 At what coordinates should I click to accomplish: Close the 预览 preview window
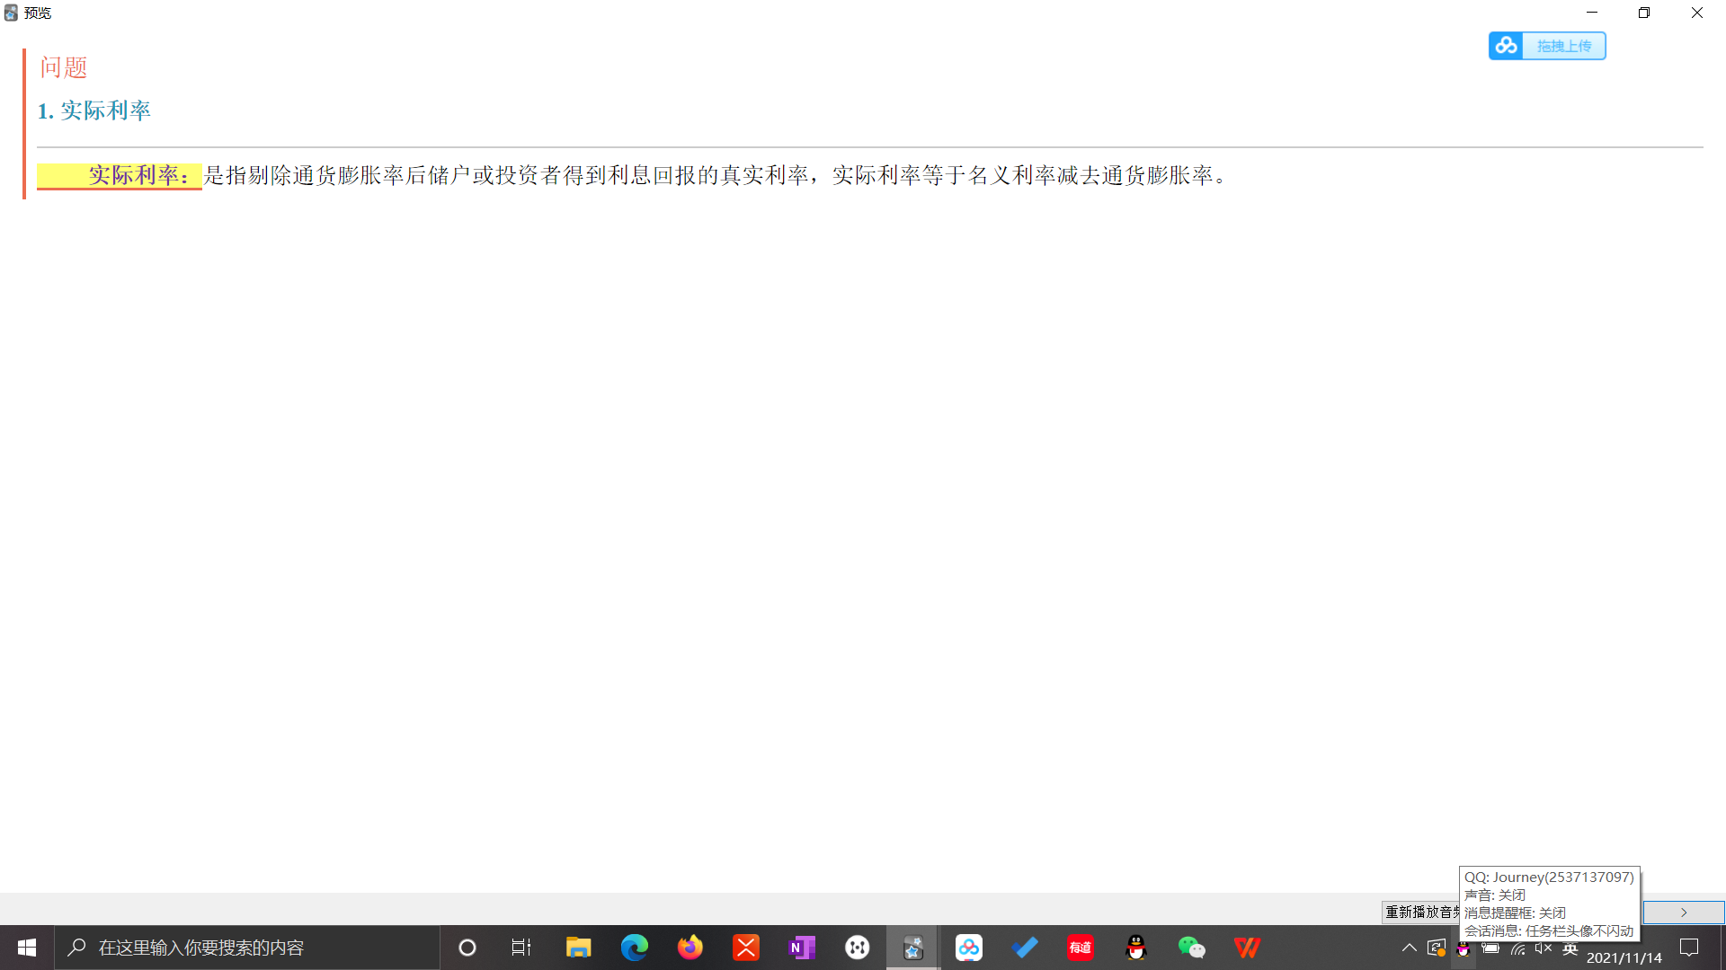pyautogui.click(x=1697, y=13)
